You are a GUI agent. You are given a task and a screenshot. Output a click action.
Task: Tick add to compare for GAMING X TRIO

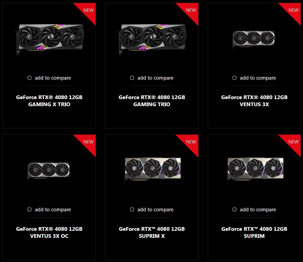coord(29,78)
